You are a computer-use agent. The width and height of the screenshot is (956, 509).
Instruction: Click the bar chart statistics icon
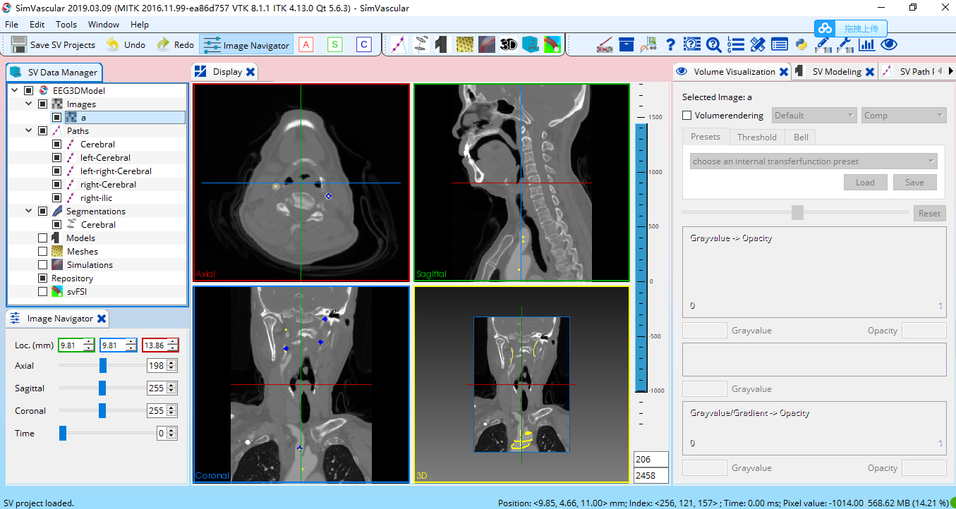(867, 44)
